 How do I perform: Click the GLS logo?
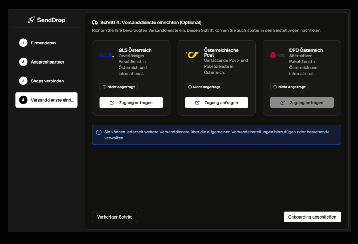coord(107,55)
